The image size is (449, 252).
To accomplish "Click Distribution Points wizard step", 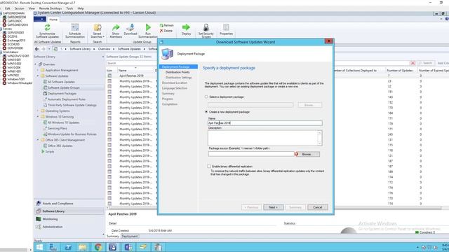I will click(x=177, y=72).
